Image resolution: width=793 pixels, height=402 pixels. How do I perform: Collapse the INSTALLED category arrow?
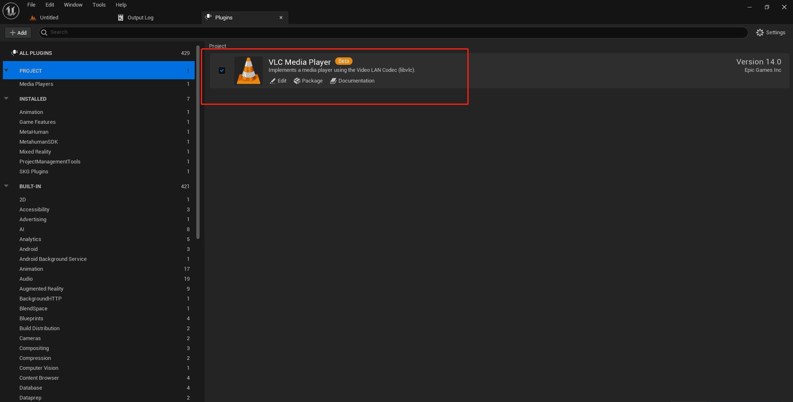(6, 99)
